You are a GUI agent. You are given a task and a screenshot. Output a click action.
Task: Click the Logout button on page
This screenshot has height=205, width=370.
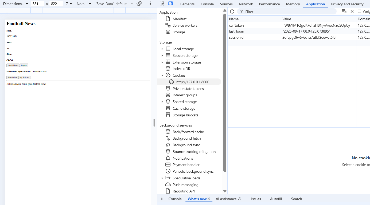(24, 65)
